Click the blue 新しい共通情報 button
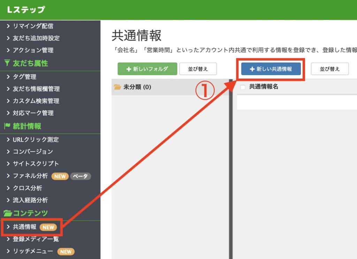The width and height of the screenshot is (357, 259). [x=271, y=69]
